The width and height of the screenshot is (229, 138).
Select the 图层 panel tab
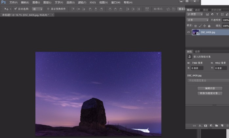point(189,10)
